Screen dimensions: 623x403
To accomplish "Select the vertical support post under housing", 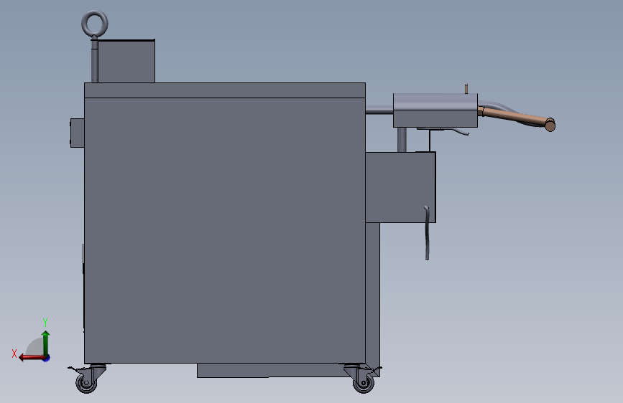I will pyautogui.click(x=402, y=140).
